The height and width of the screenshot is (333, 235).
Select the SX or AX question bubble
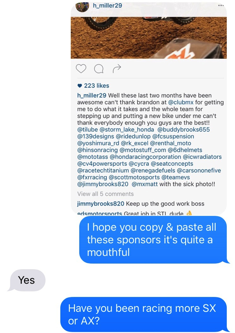pyautogui.click(x=145, y=315)
